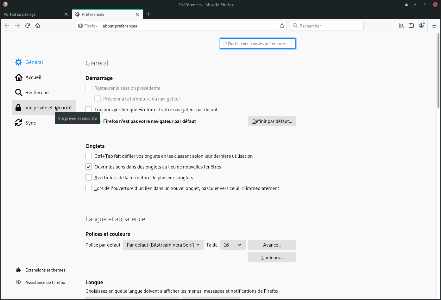The height and width of the screenshot is (300, 441).
Task: Enable Ctrl+Tab recent-use tab cycling checkbox
Action: click(89, 156)
